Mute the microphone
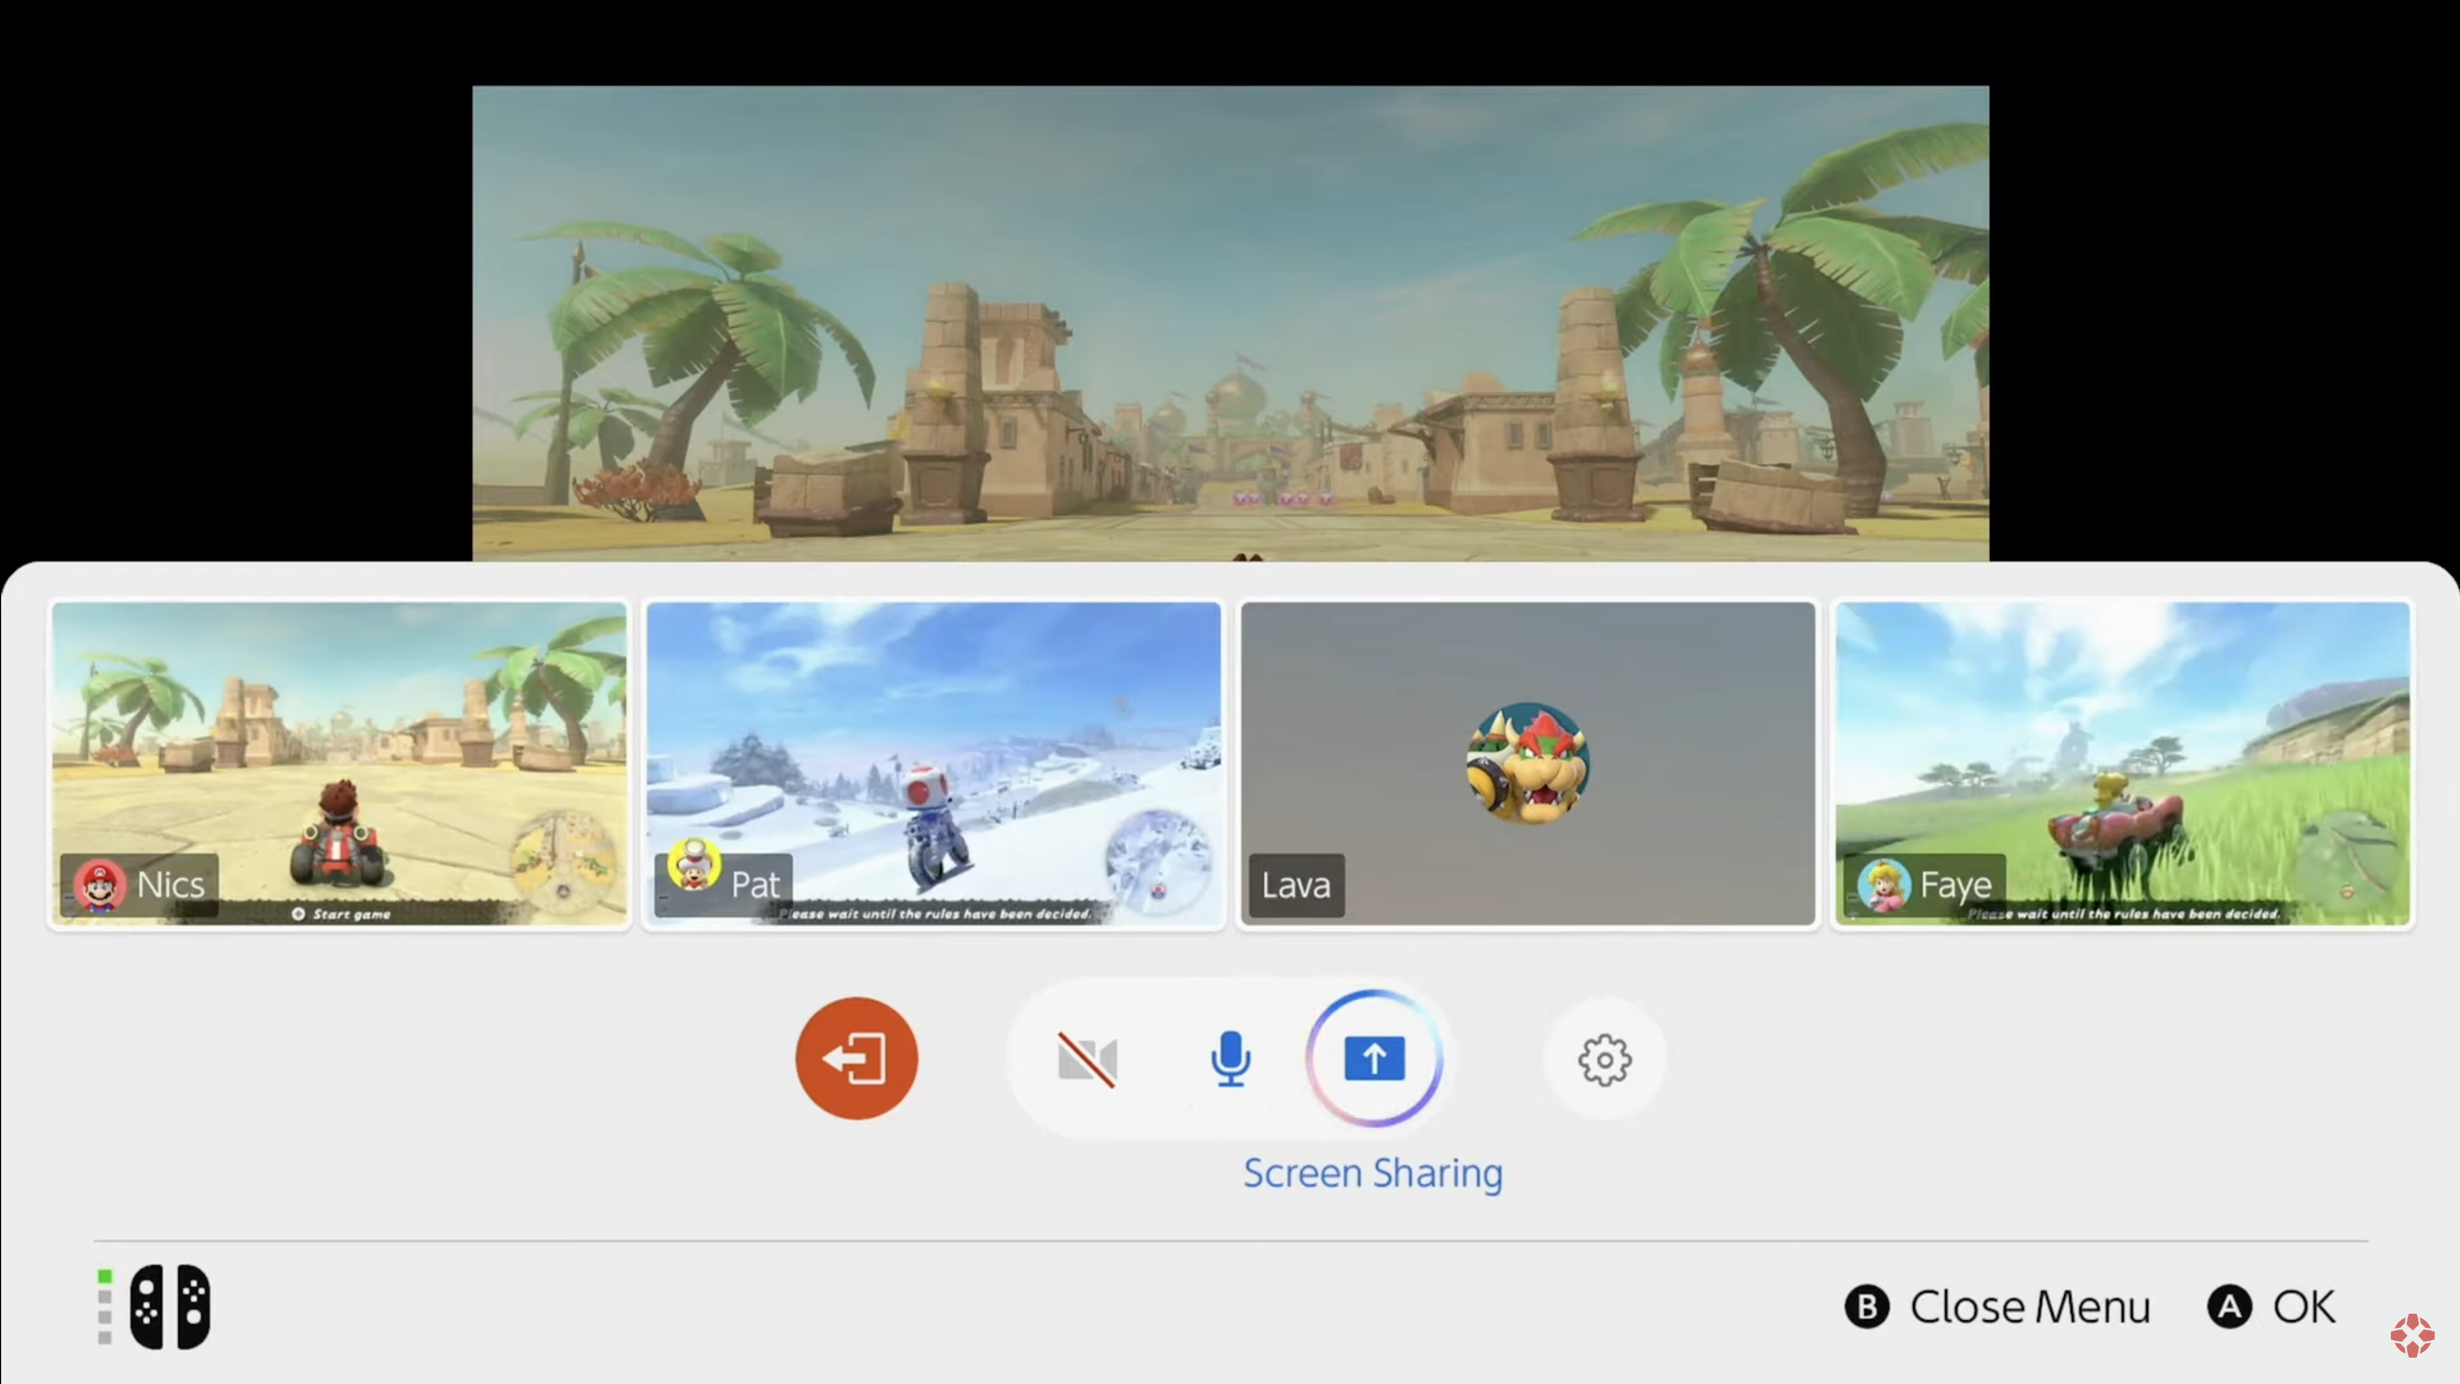The width and height of the screenshot is (2460, 1384). pos(1230,1058)
